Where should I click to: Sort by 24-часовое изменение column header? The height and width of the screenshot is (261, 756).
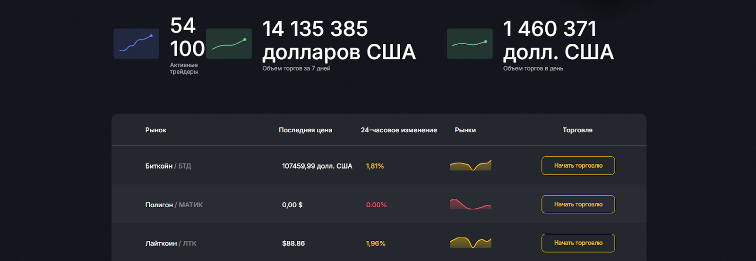[x=399, y=130]
